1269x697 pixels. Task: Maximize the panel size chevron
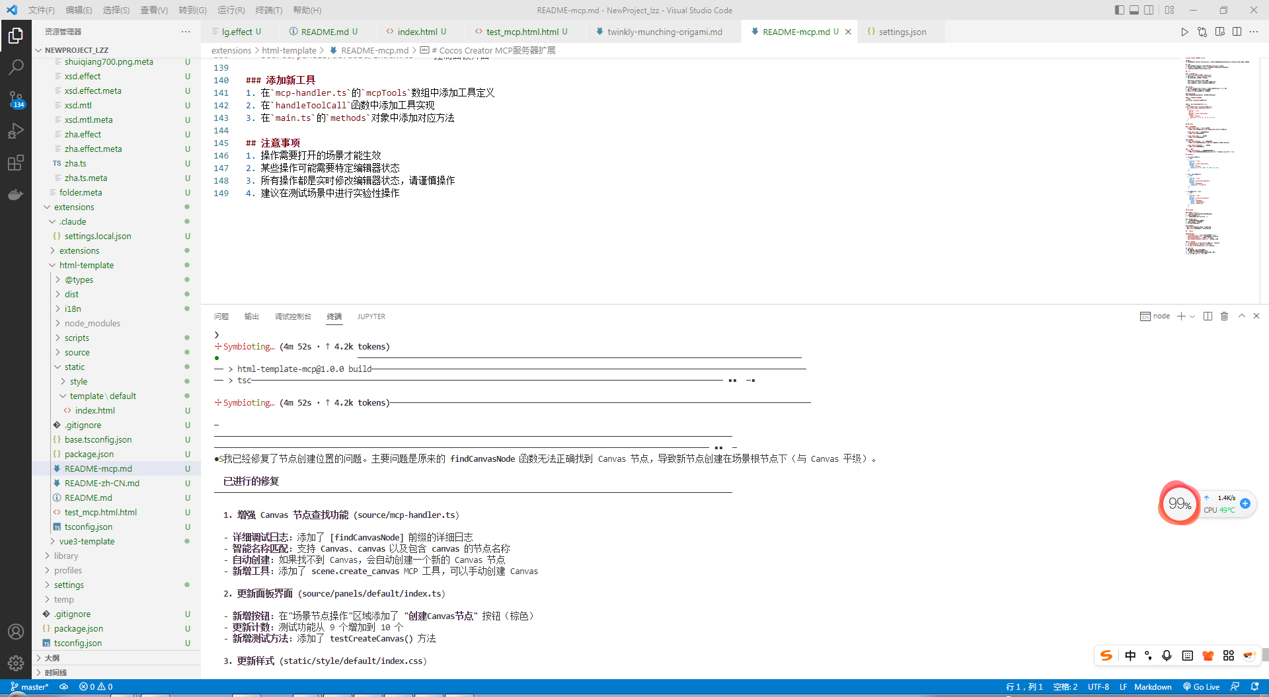(x=1242, y=316)
